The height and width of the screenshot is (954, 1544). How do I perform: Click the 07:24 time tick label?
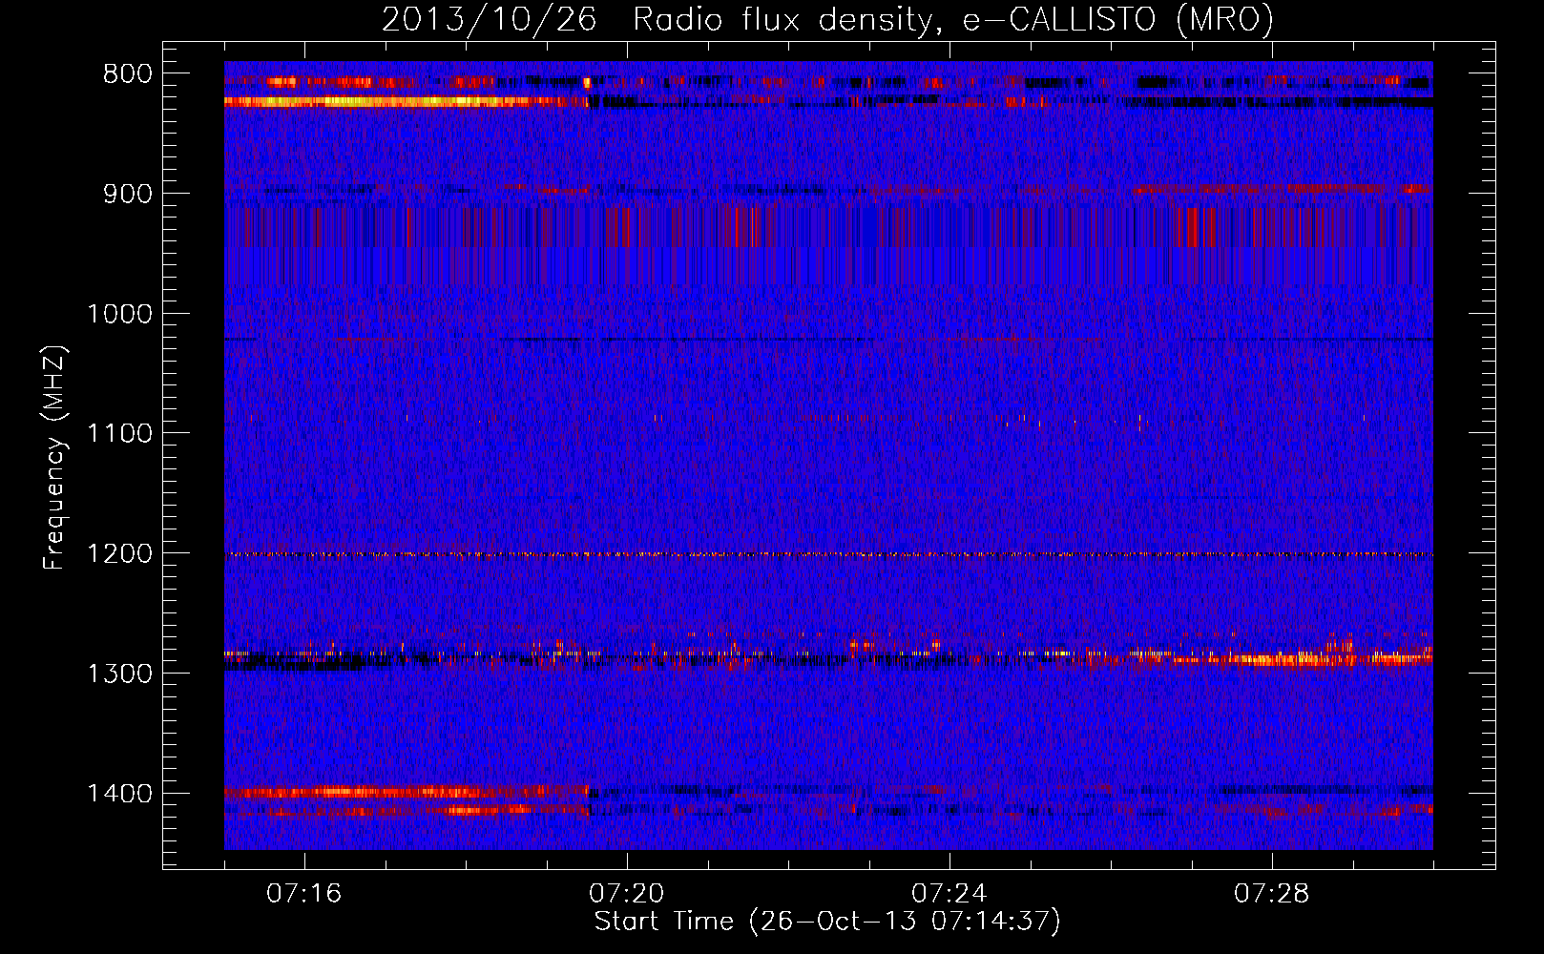pos(949,894)
